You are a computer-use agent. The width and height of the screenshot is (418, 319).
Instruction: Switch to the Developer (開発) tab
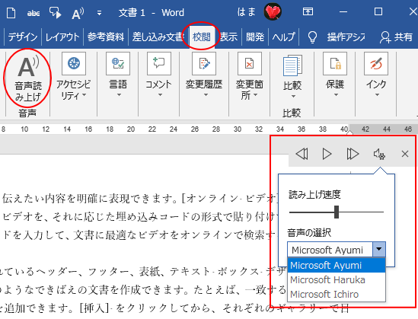[x=255, y=37]
